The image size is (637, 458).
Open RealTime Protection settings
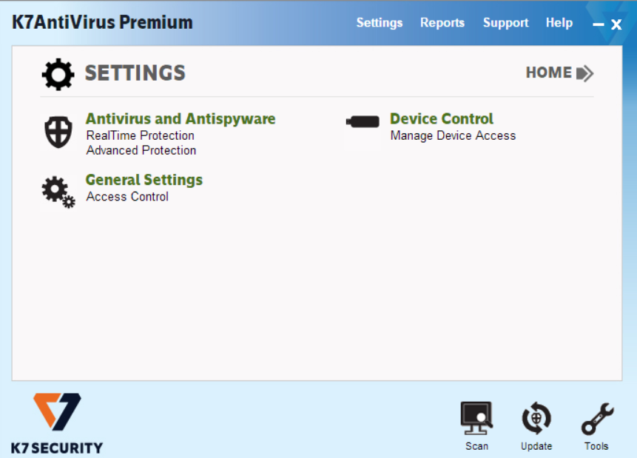[140, 135]
